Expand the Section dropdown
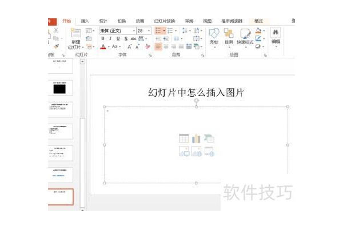The image size is (343, 229). 94,46
